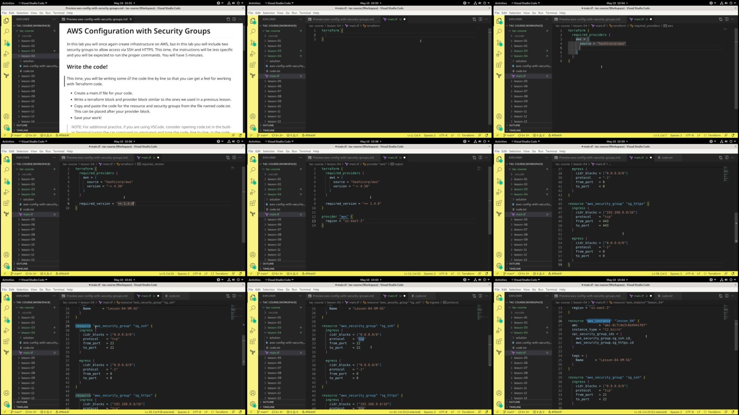Click show source icon in 10:31 preview window

point(228,19)
